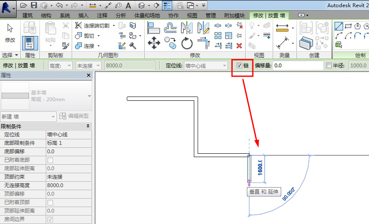Viewport: 369px width, 224px height.
Task: Open the 新建 墙 dropdown
Action: [x=28, y=116]
